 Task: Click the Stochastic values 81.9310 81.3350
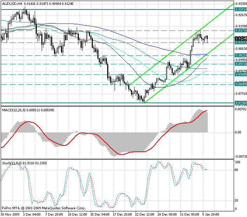coord(35,163)
